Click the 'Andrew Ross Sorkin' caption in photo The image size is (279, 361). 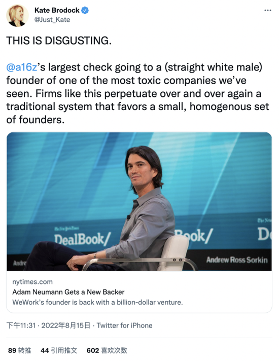[237, 260]
